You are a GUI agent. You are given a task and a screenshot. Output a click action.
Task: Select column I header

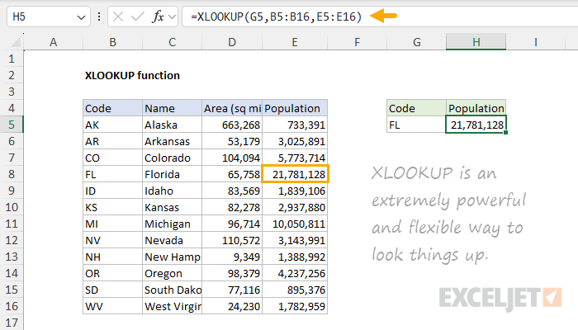535,42
